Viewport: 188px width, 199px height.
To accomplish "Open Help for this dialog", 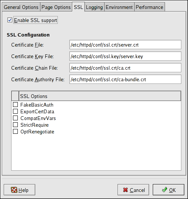I will coord(19,190).
